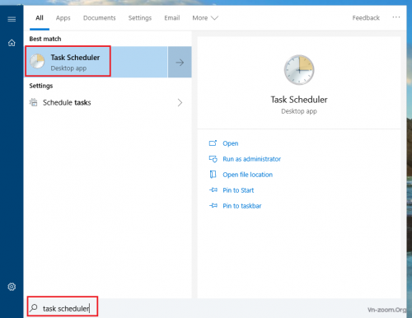
Task: Click the Task Scheduler clock icon in results
Action: tap(37, 61)
